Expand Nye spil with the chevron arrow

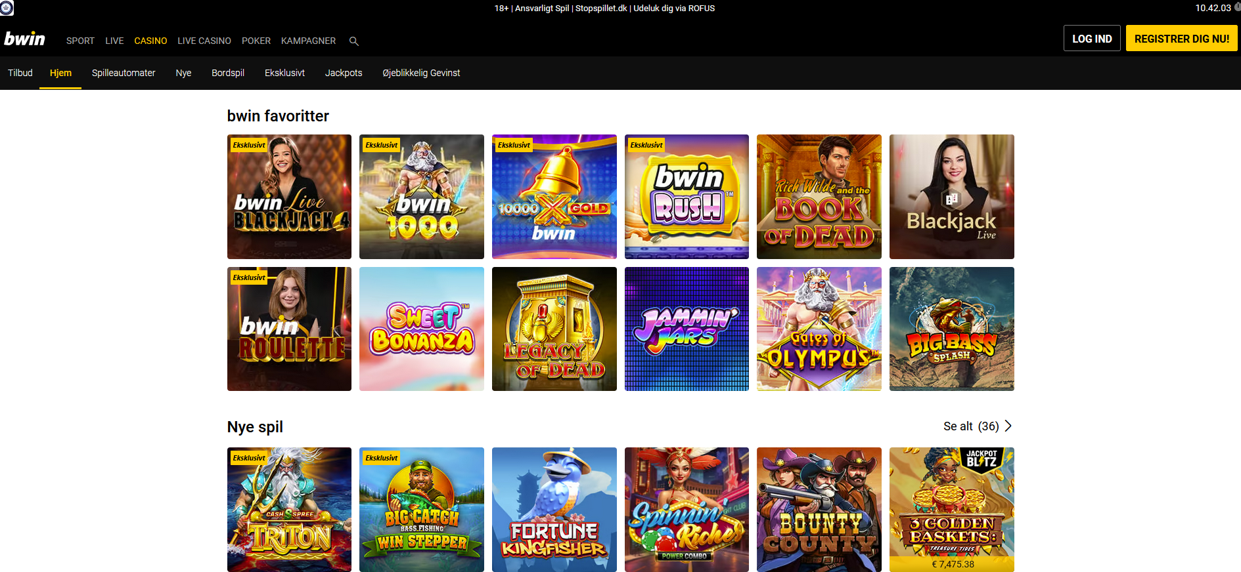pos(1008,426)
